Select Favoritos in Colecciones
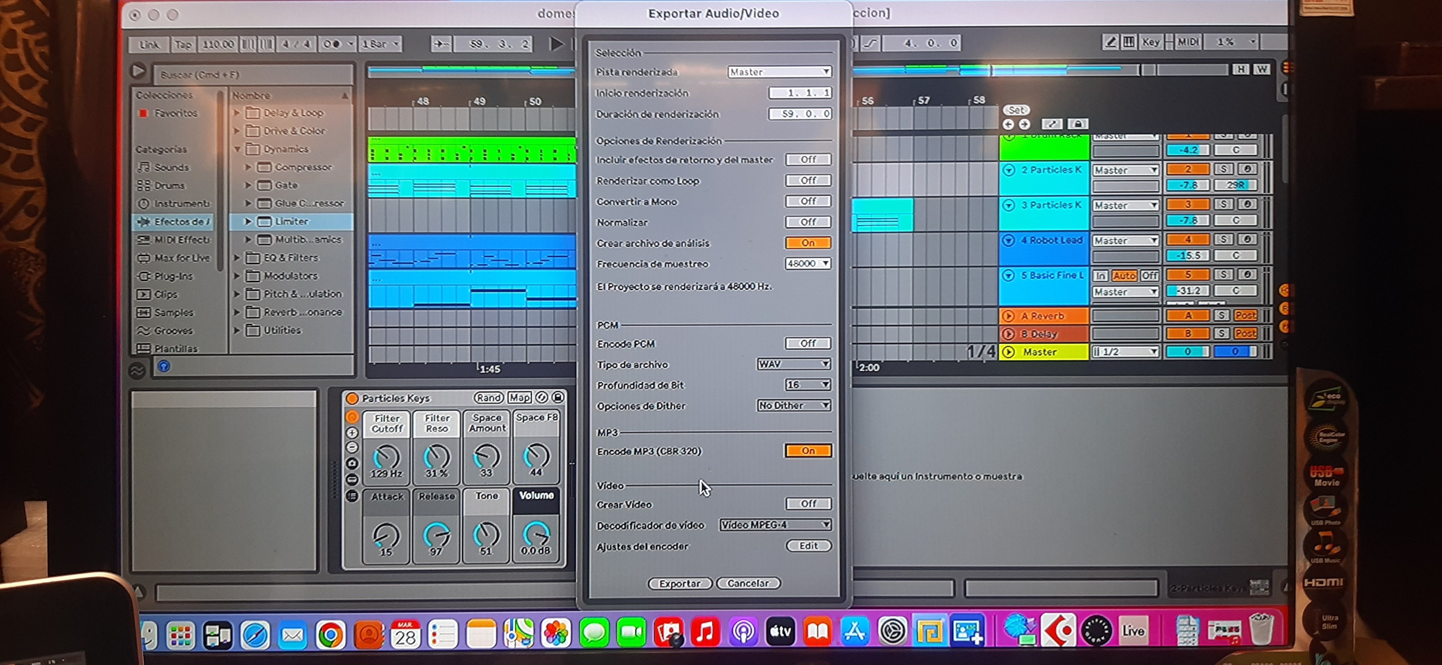This screenshot has width=1442, height=665. pos(168,113)
